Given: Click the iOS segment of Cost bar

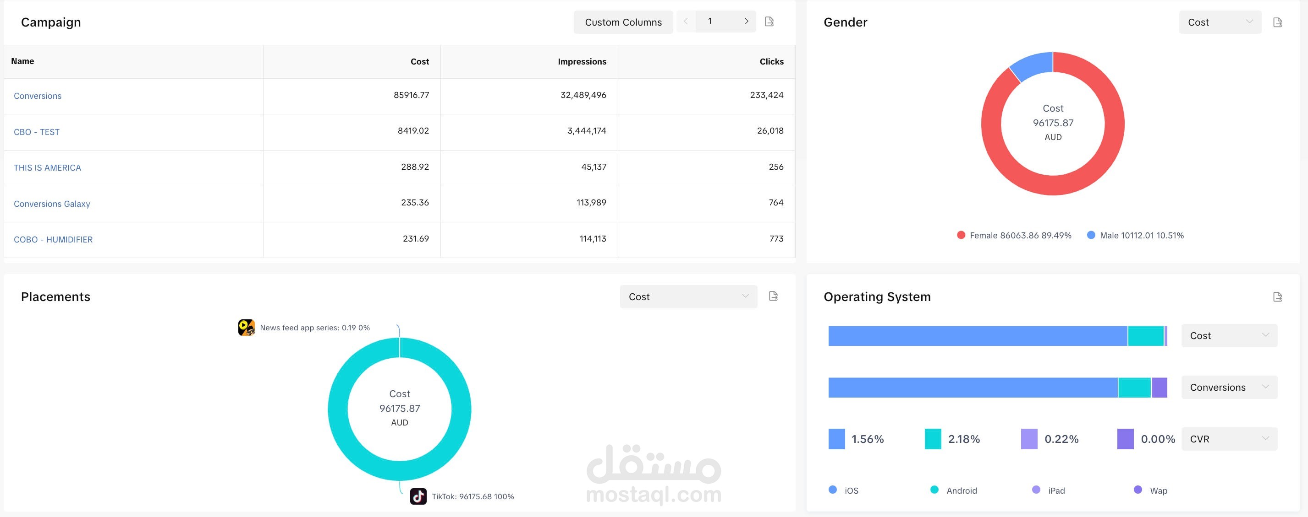Looking at the screenshot, I should tap(978, 336).
